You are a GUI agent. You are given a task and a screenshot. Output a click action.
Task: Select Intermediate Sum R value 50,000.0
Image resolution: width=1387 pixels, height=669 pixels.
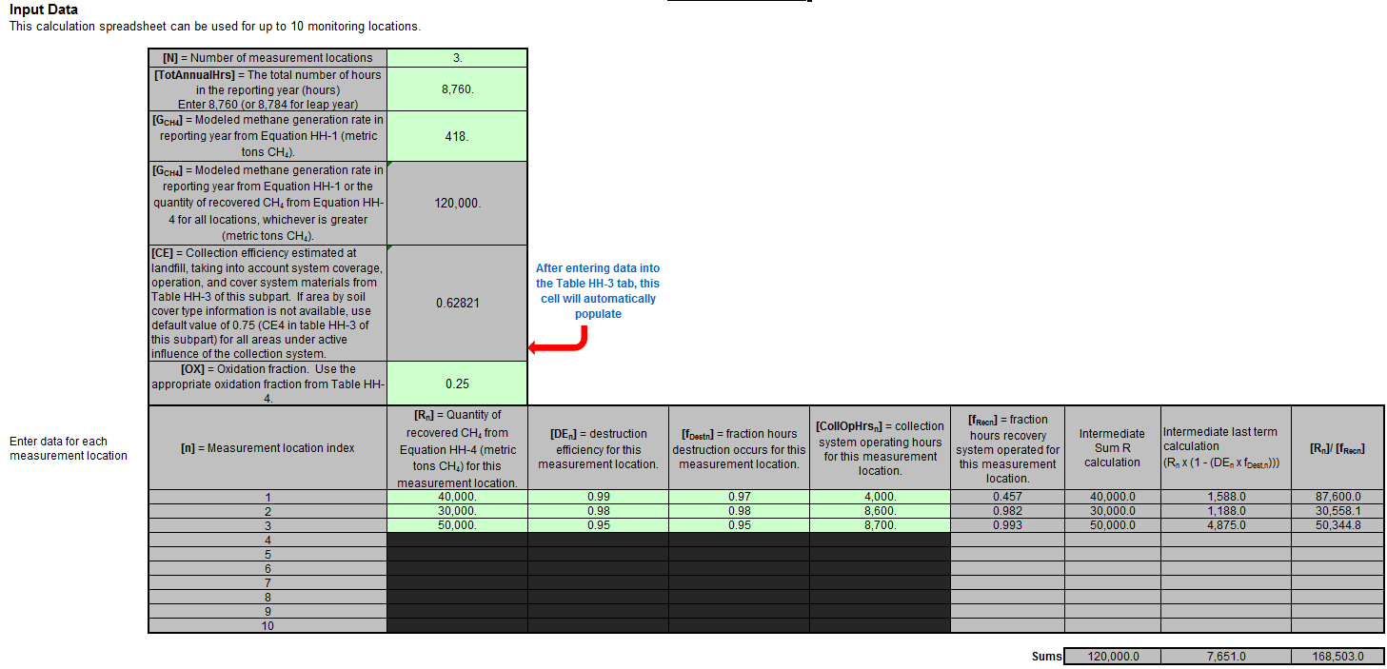[x=1112, y=525]
